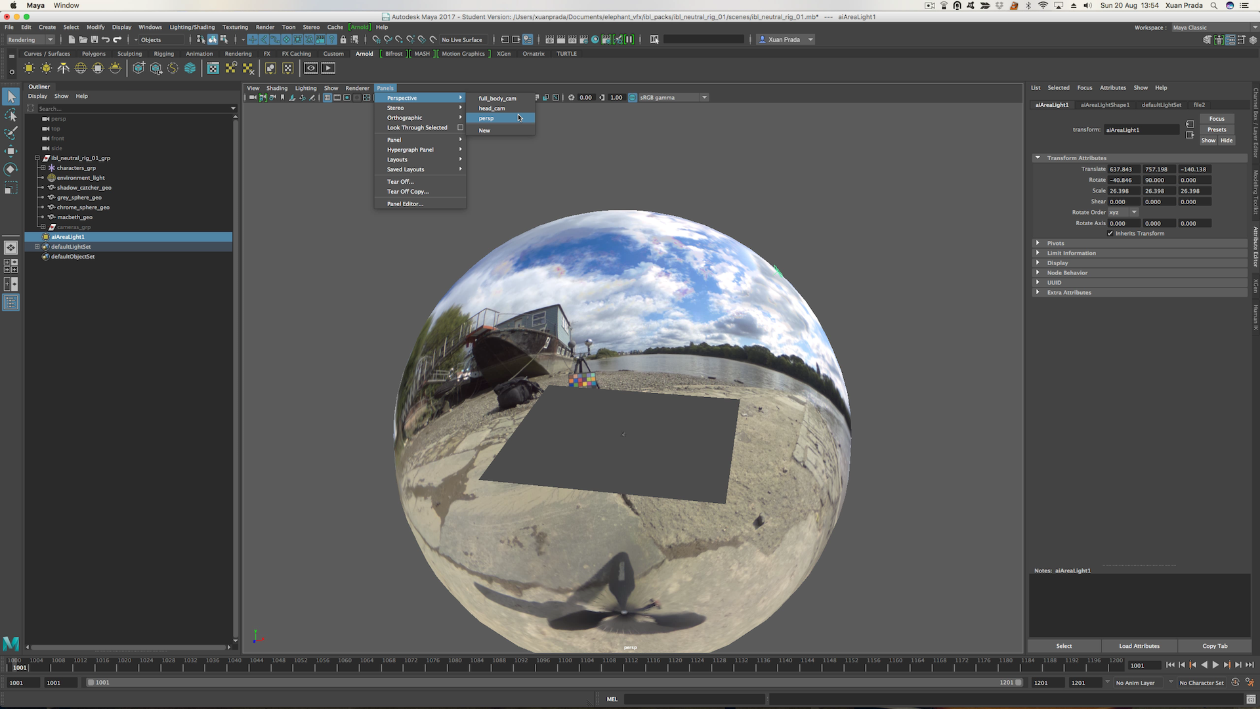Click Arnold physical sky shelf icon
The width and height of the screenshot is (1260, 709).
click(x=115, y=68)
